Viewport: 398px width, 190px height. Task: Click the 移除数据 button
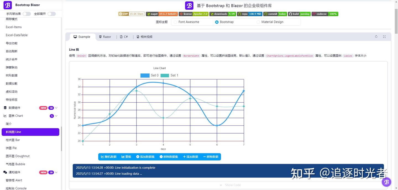pyautogui.click(x=211, y=157)
